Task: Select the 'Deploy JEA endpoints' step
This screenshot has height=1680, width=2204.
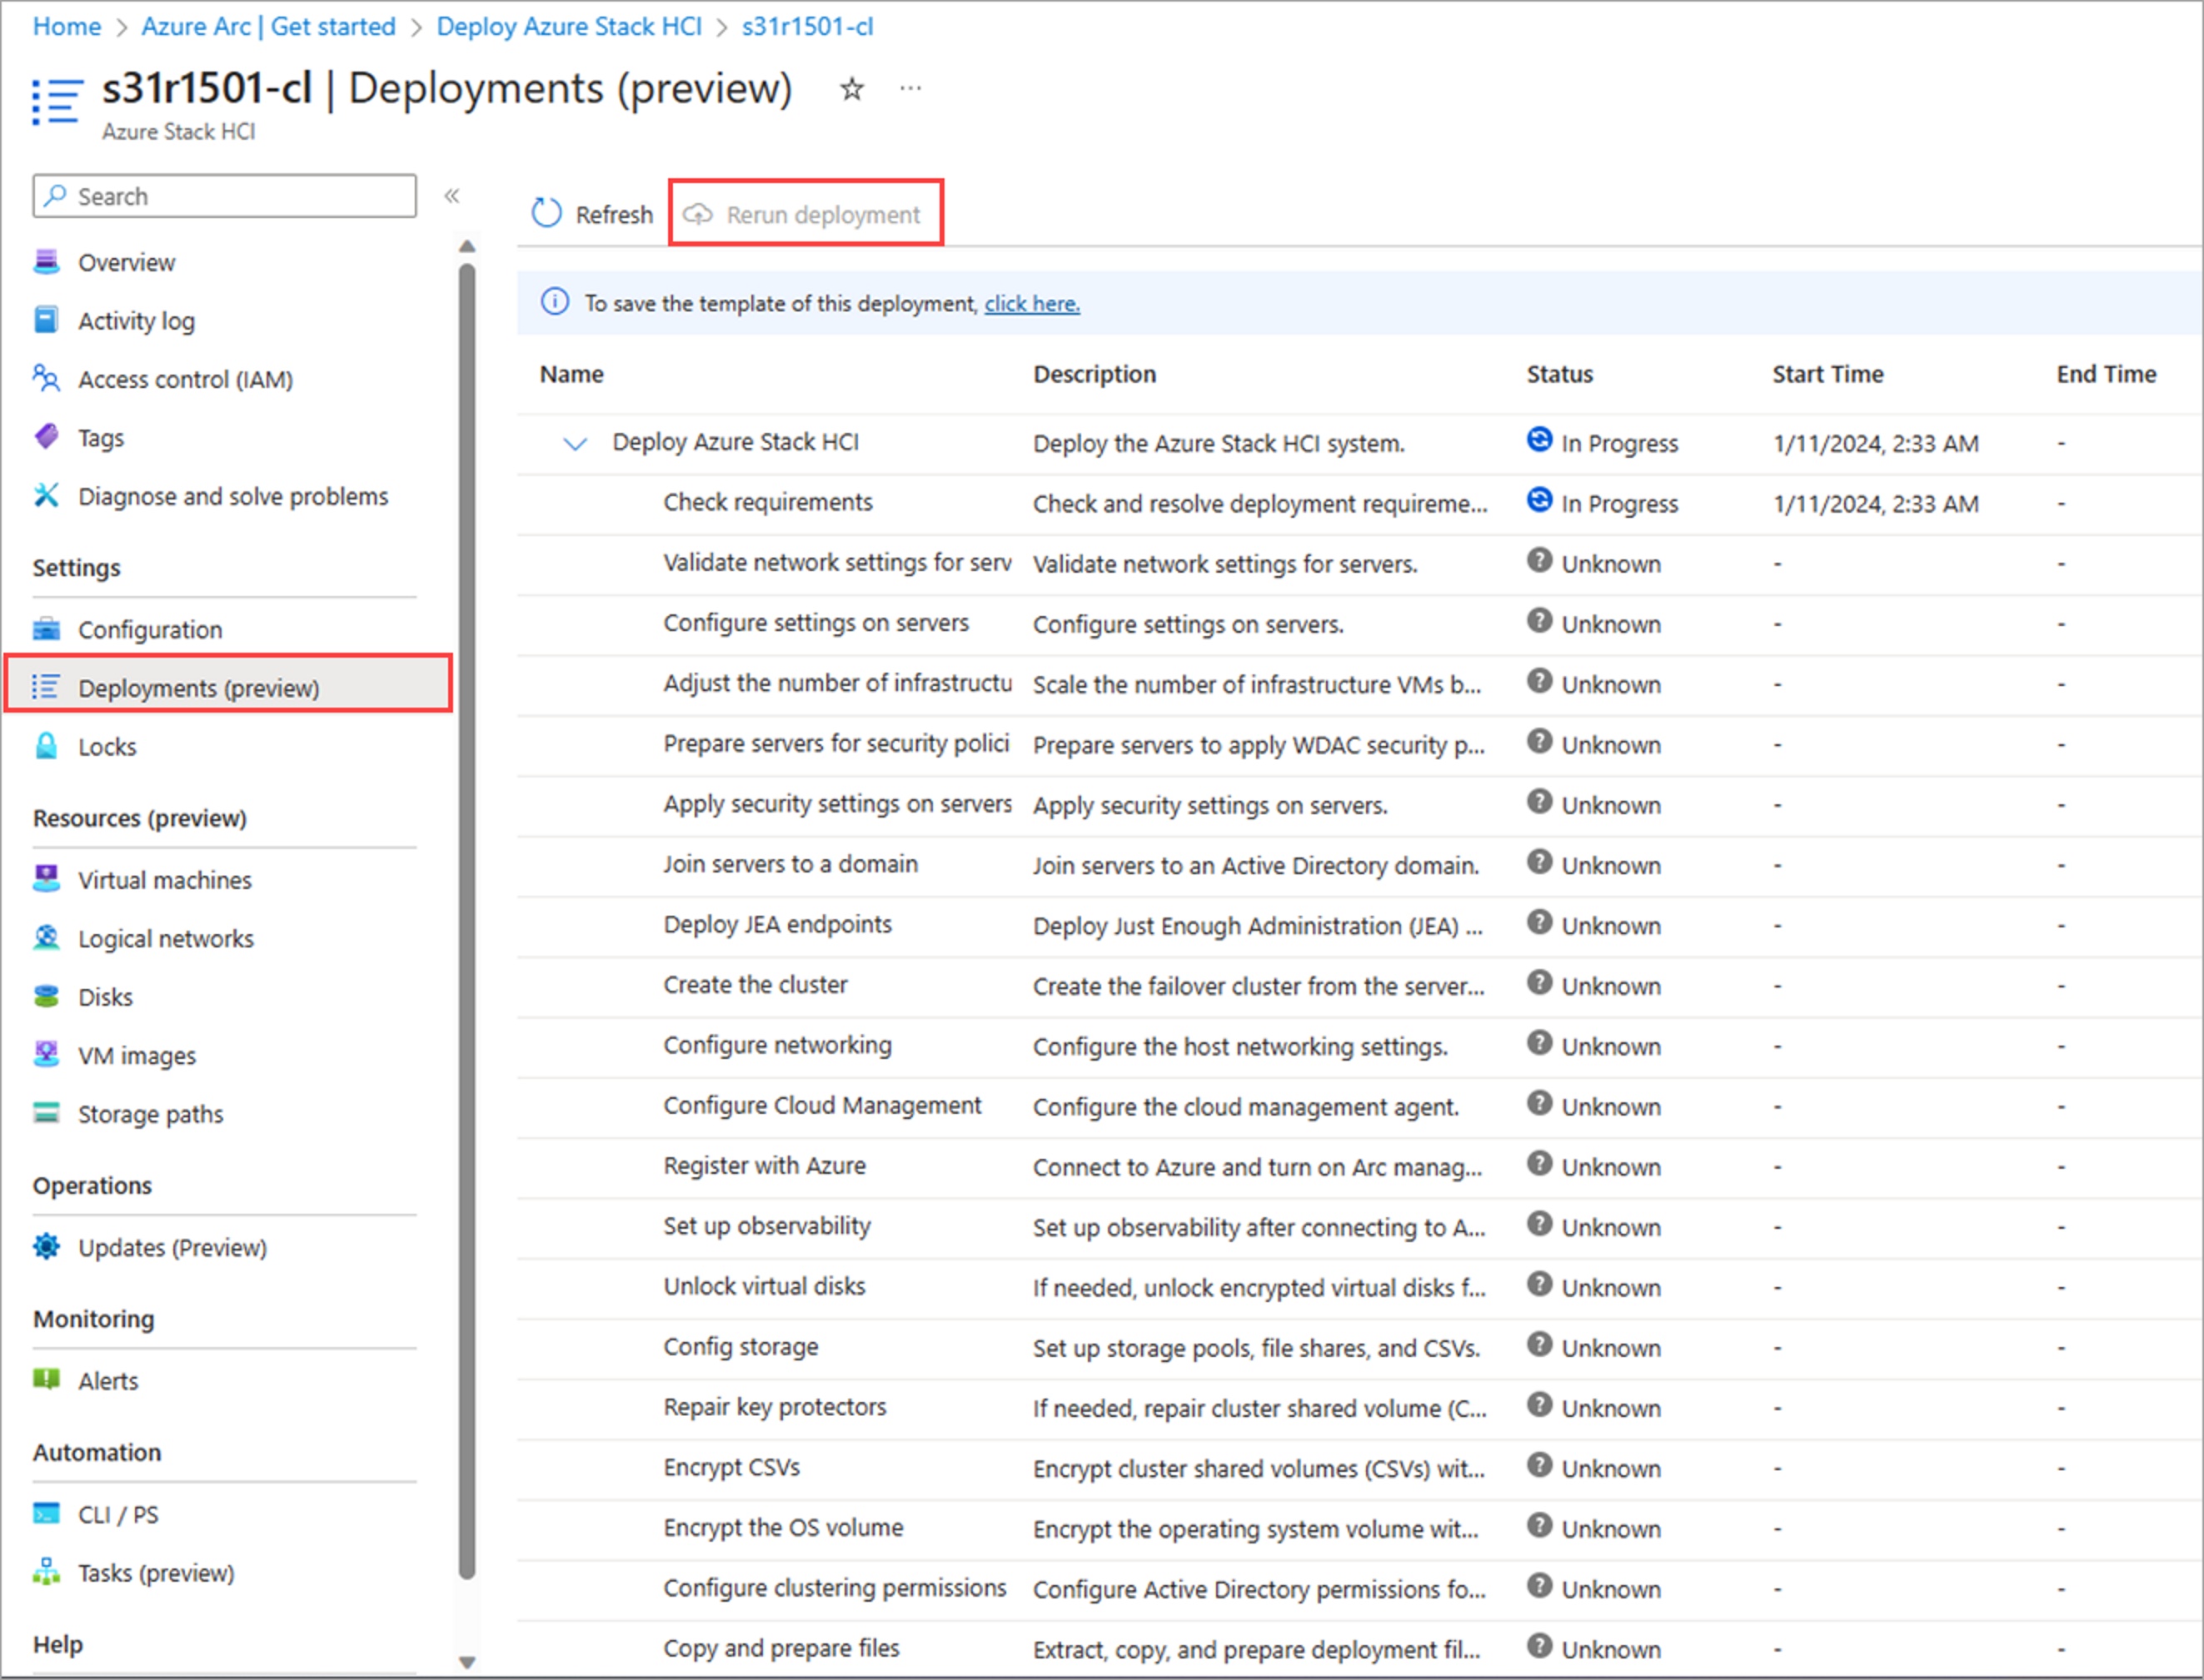Action: 777,924
